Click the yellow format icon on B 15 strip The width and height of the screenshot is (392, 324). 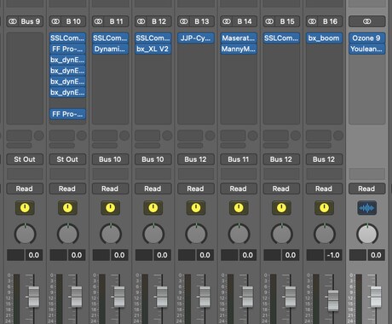tap(281, 208)
